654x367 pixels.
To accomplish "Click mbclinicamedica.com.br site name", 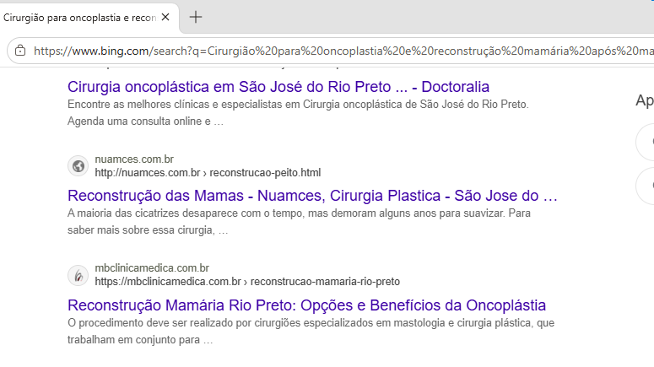I will coord(152,267).
